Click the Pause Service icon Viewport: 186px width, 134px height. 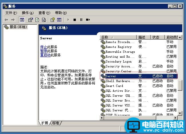click(81, 20)
